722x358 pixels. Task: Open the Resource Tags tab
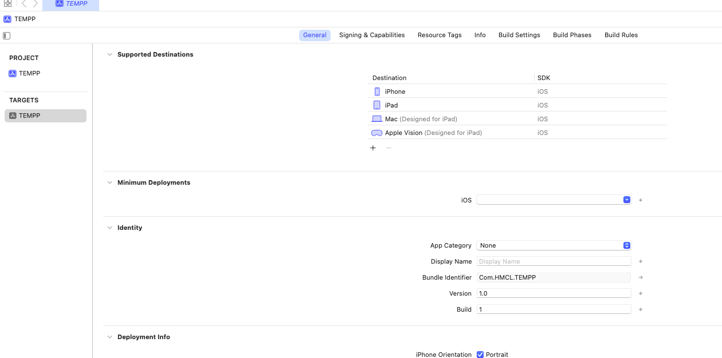point(440,35)
